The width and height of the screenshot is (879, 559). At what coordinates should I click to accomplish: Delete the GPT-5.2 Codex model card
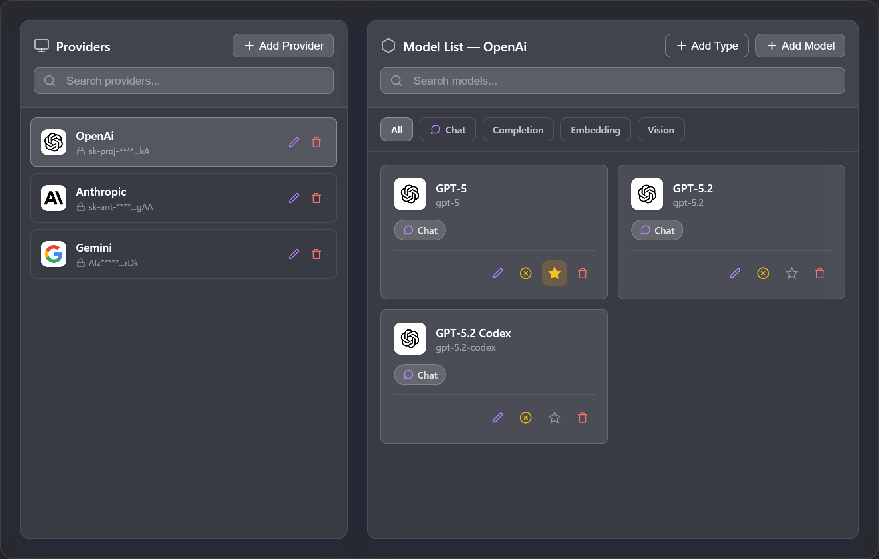pyautogui.click(x=583, y=418)
